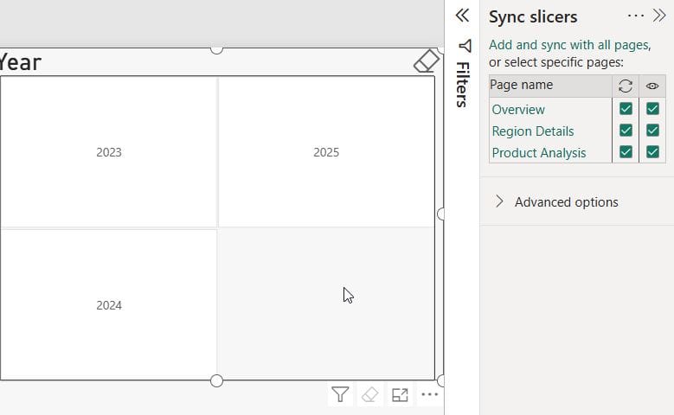Open the slicer filter funnel icon below visual
This screenshot has height=415, width=674.
pyautogui.click(x=340, y=394)
